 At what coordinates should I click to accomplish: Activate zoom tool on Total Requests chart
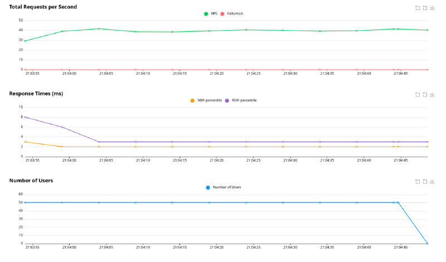(x=418, y=8)
